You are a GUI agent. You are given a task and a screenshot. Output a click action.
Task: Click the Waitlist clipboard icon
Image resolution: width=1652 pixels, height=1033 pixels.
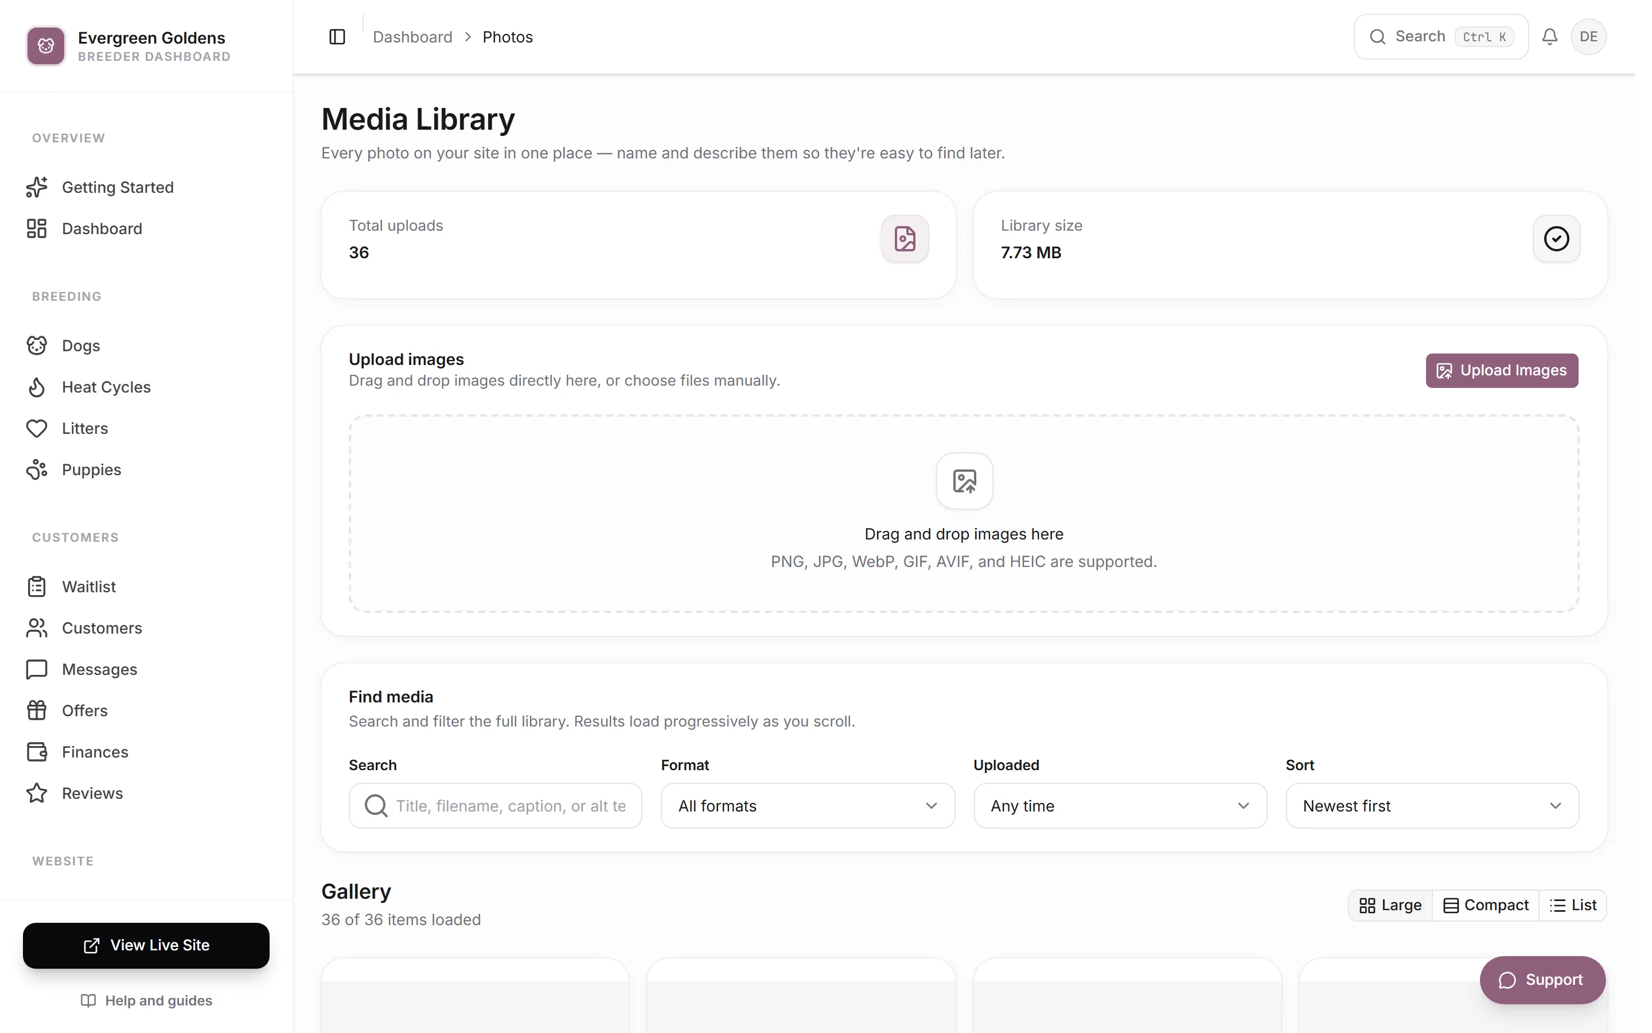[37, 587]
